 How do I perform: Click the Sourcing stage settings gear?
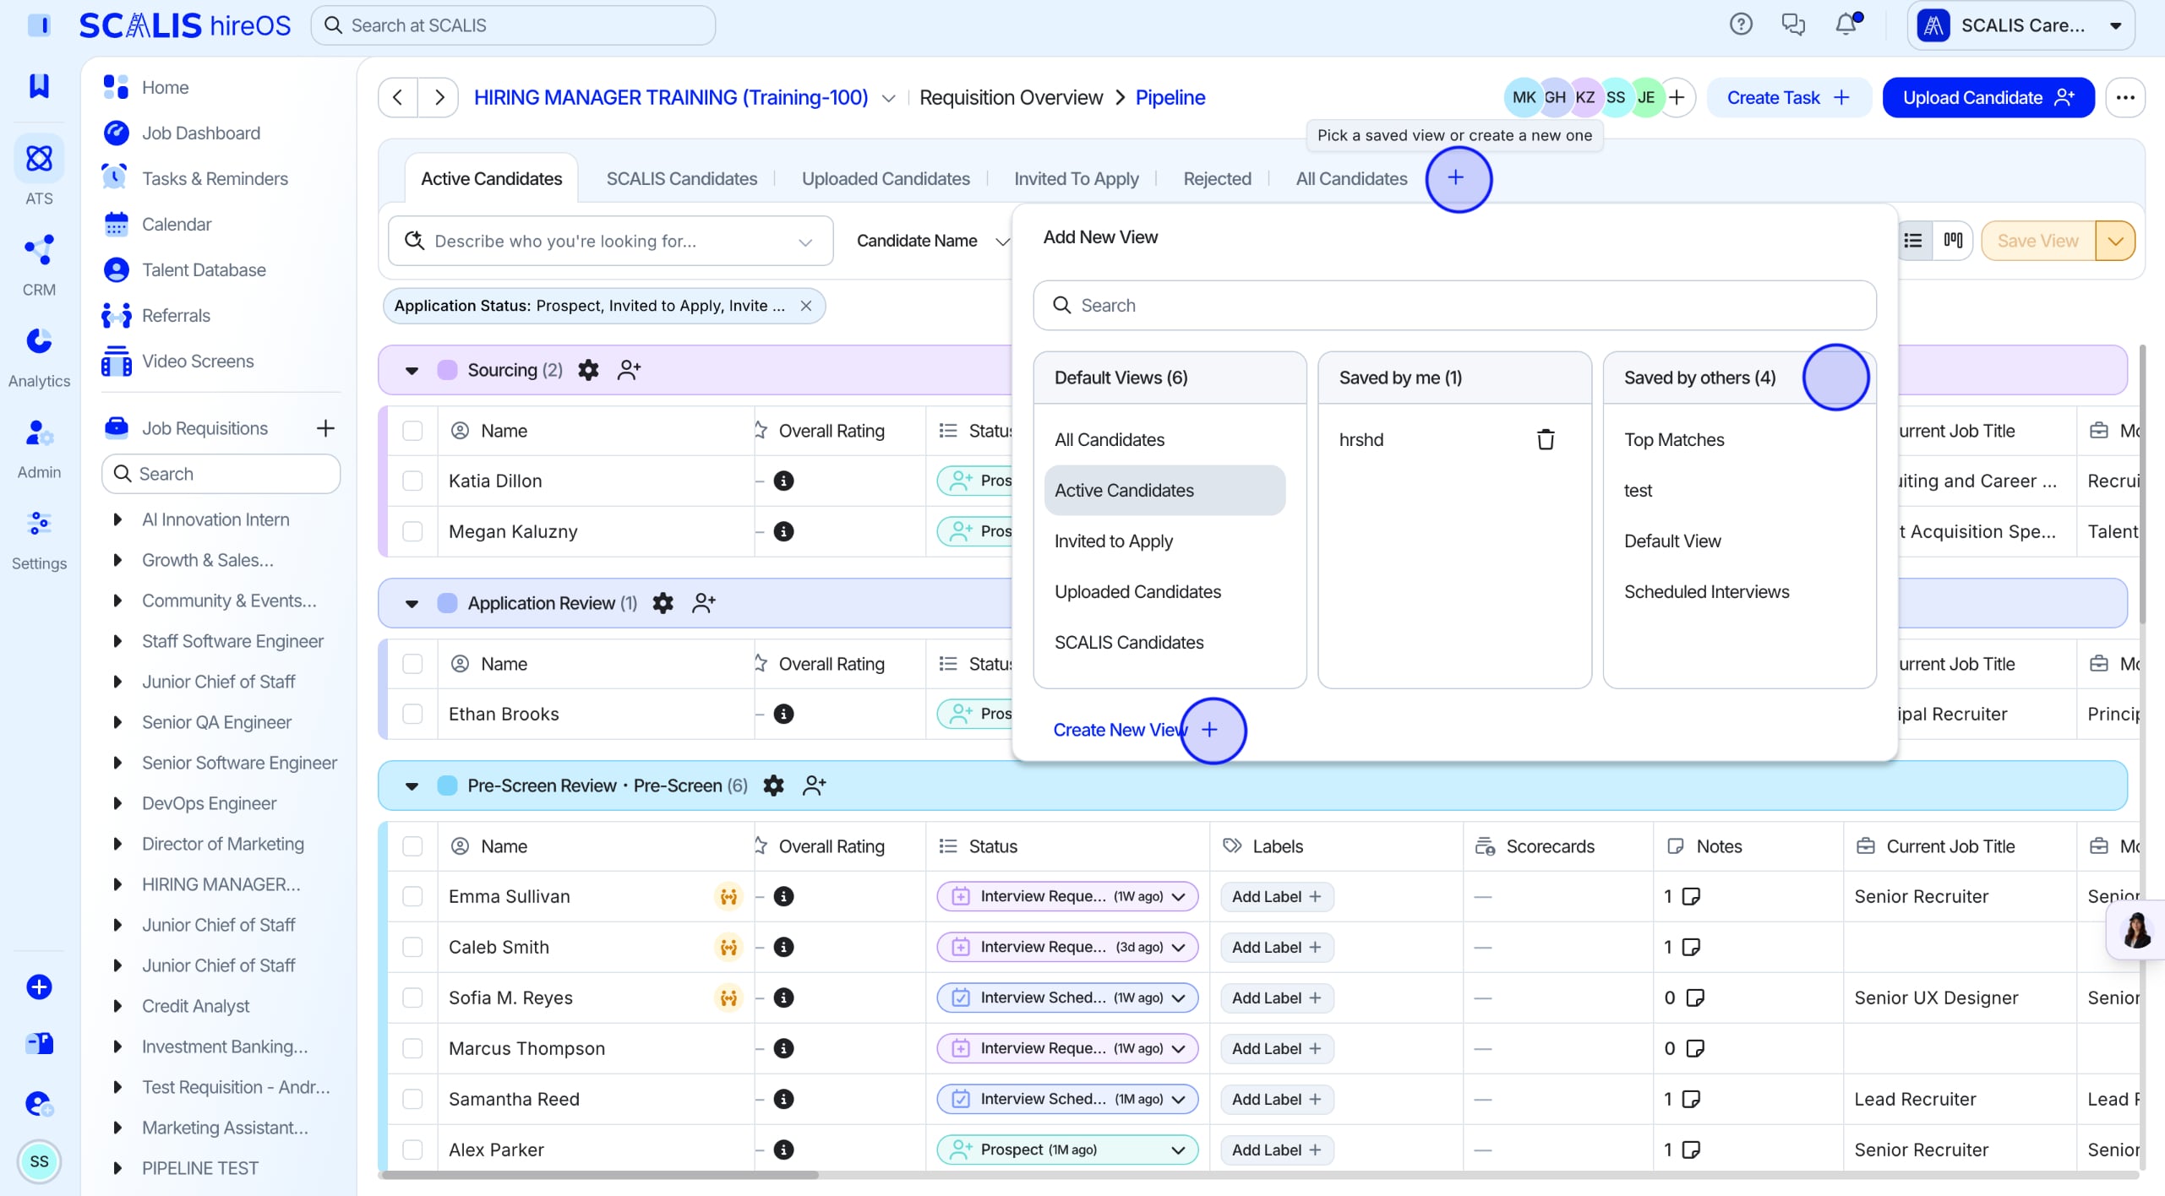(588, 370)
